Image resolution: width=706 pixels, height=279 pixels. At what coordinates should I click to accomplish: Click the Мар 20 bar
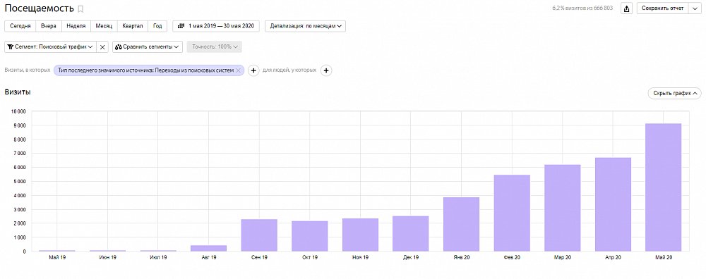pyautogui.click(x=563, y=208)
